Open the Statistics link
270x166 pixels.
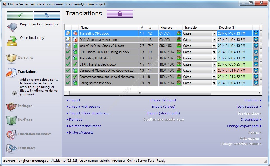pos(251,100)
